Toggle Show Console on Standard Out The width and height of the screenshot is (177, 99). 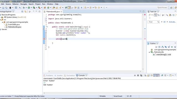click(155, 75)
